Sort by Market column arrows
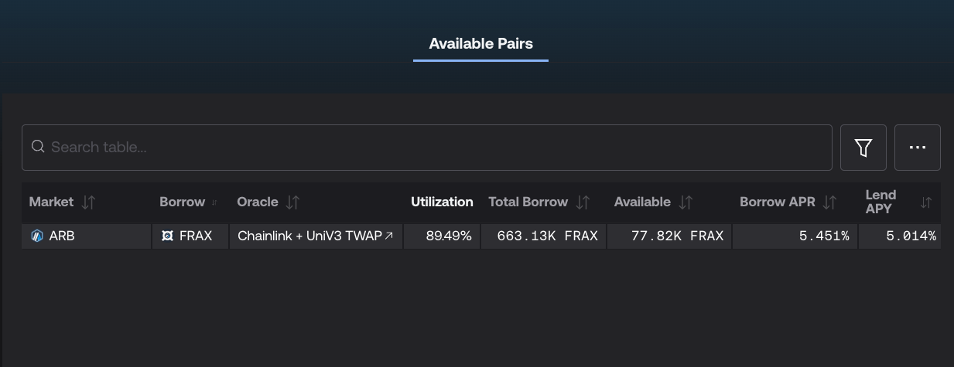The height and width of the screenshot is (367, 954). tap(89, 202)
